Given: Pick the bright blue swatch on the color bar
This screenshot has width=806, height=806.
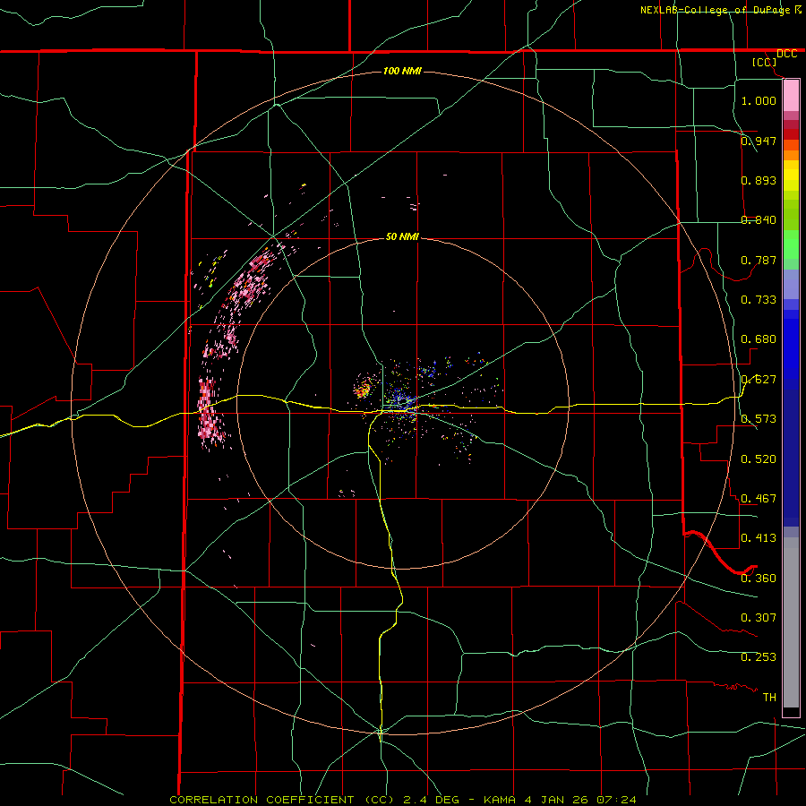Looking at the screenshot, I should pyautogui.click(x=791, y=348).
